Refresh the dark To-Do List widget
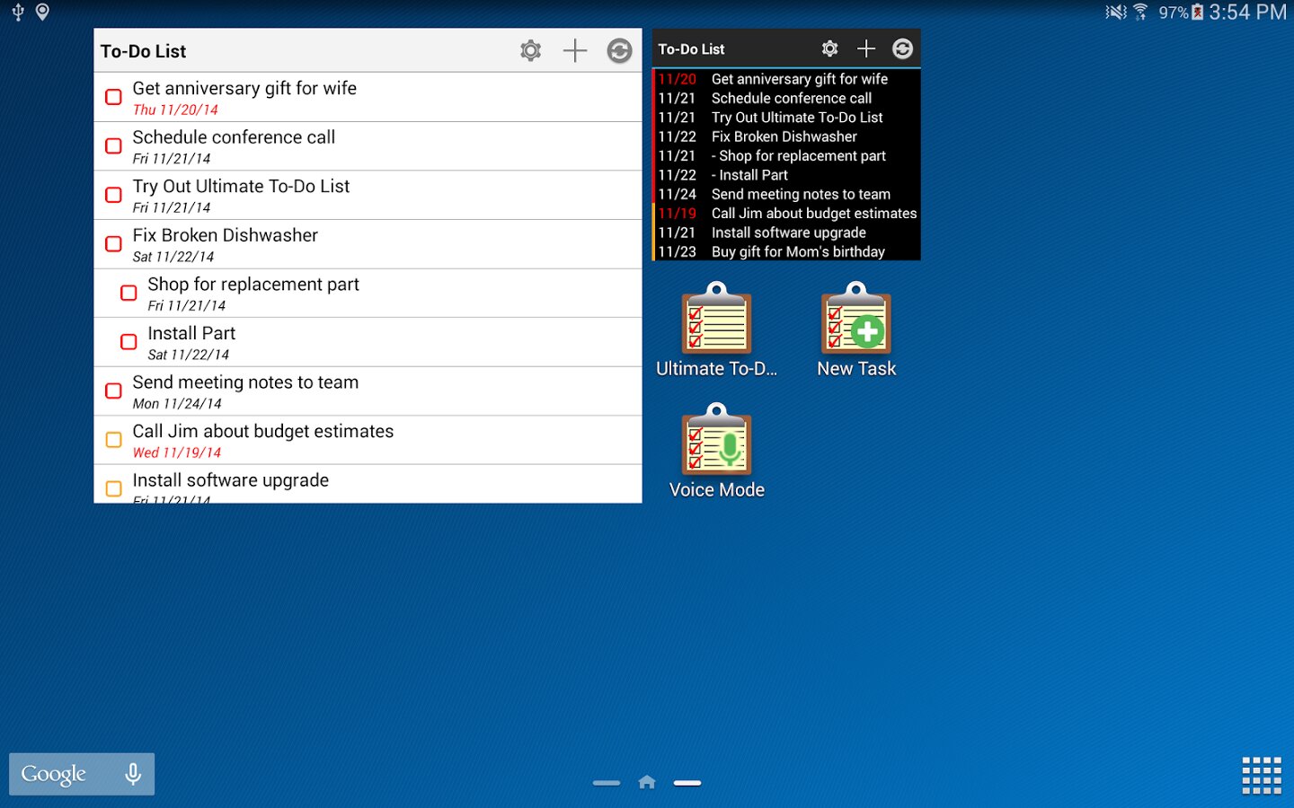1294x808 pixels. coord(902,48)
